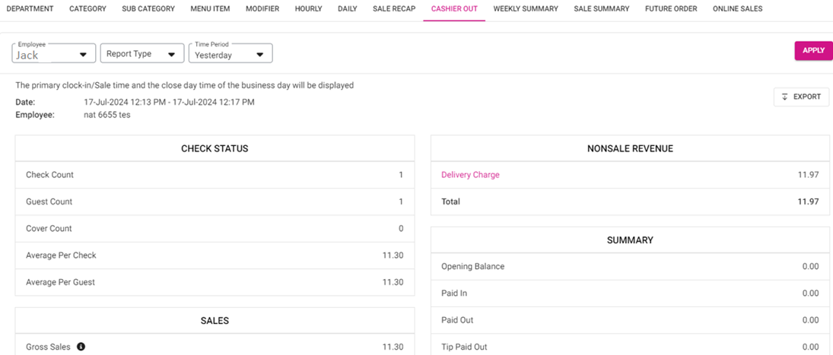Switch to the Department tab
Screen dimensions: 833x355
click(30, 9)
